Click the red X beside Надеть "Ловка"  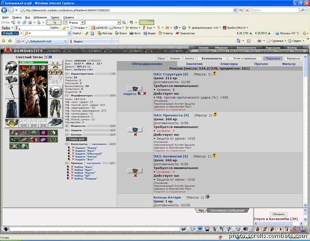pos(73,148)
